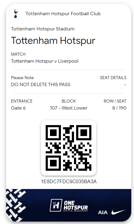Click the Nike swoosh logo
Screen dimensions: 134x224
[118, 212]
